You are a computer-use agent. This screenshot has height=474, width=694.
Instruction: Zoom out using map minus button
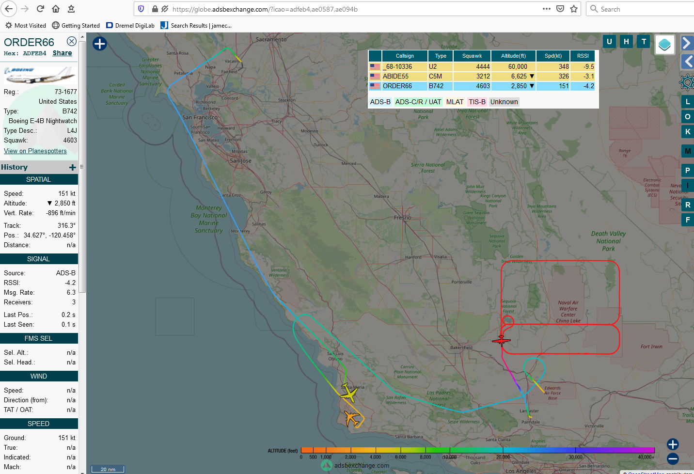[673, 459]
